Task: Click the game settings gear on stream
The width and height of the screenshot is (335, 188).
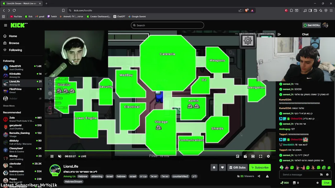Action: [x=248, y=41]
